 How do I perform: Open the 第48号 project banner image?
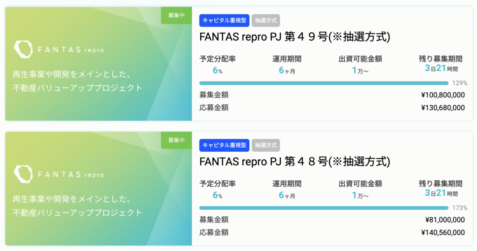pos(99,189)
